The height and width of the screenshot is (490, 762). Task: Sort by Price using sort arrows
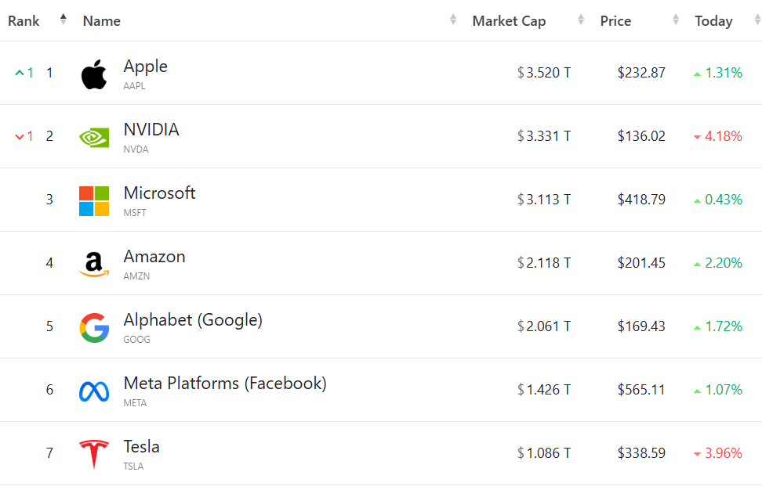(676, 20)
